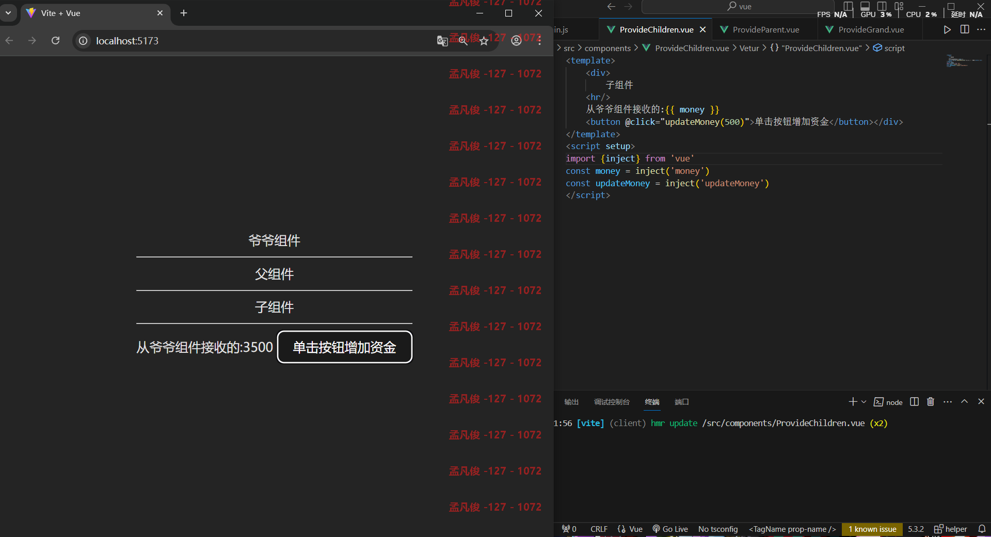
Task: Click the src breadcrumb segment
Action: click(569, 48)
